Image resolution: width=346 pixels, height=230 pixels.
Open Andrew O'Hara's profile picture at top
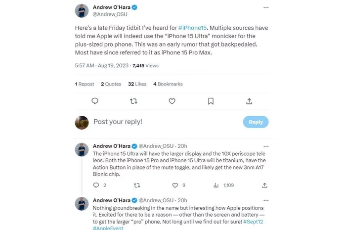[x=82, y=11]
